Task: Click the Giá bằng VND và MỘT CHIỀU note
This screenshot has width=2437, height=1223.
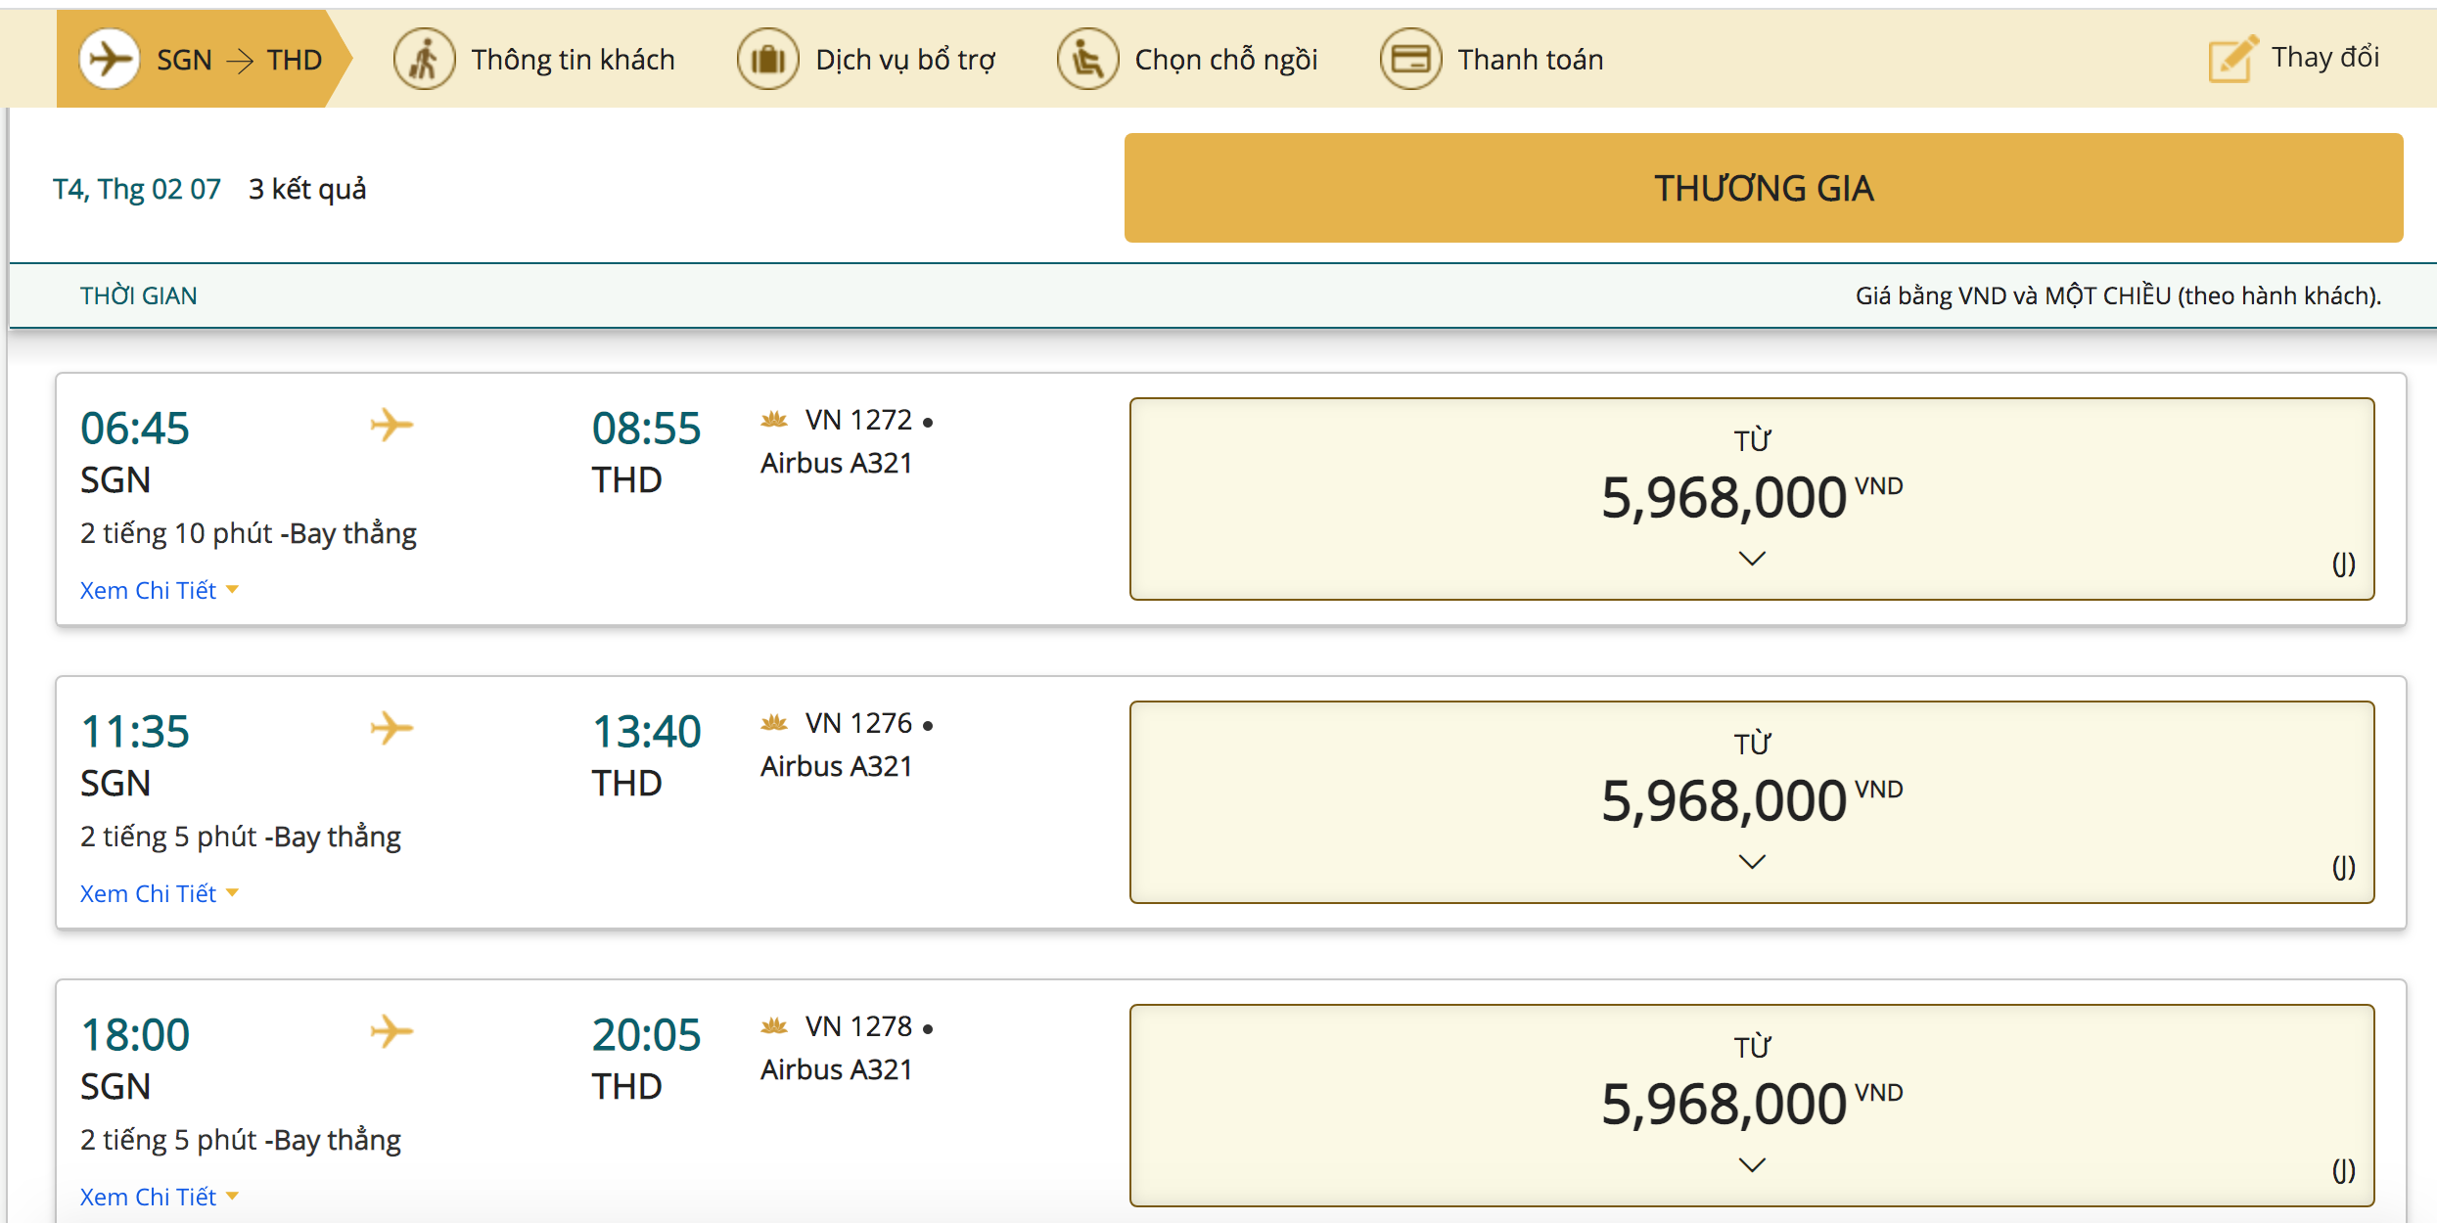Action: [2118, 295]
